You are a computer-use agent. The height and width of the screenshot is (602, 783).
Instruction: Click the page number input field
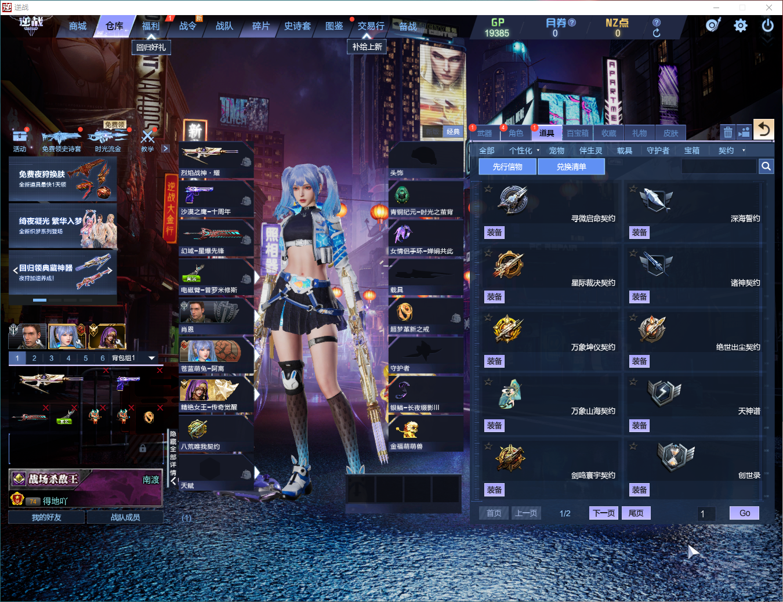706,514
